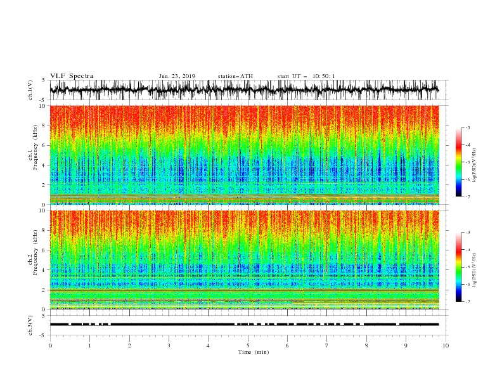Image resolution: width=502 pixels, height=388 pixels.
Task: Click the ch.2 spectrogram color bar
Action: 458,267
